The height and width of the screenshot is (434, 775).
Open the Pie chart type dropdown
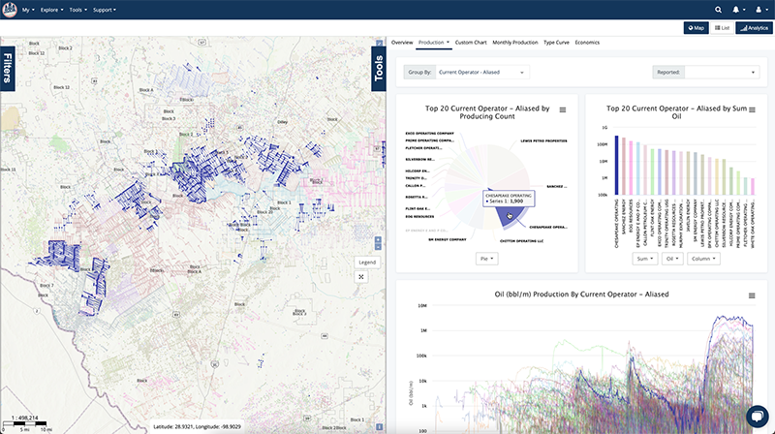[486, 259]
